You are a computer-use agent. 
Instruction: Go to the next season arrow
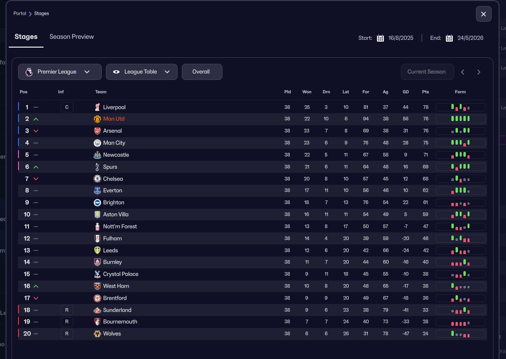click(479, 72)
